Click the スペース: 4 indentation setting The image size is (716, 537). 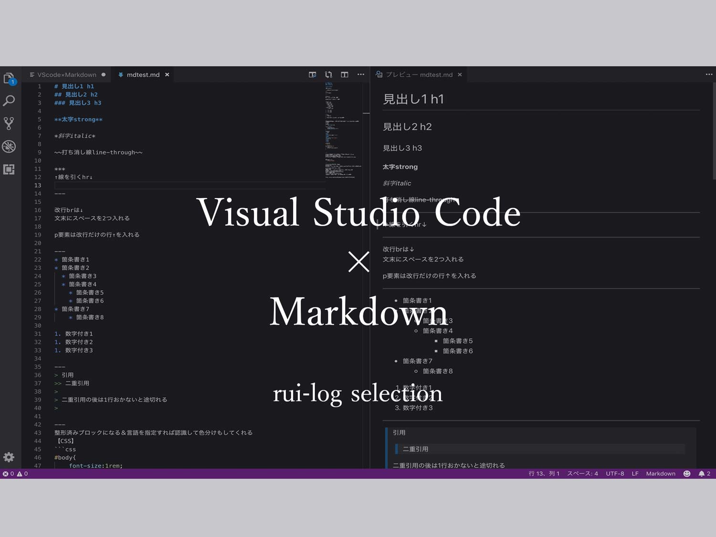click(582, 474)
